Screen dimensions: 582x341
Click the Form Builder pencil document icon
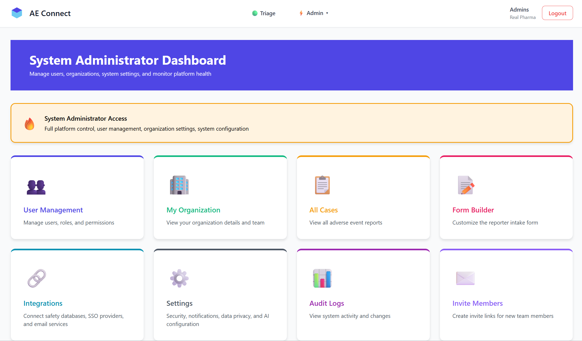(466, 185)
